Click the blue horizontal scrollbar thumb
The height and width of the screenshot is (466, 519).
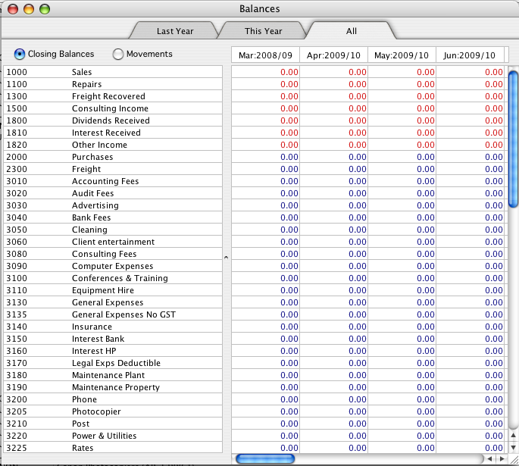(265, 458)
